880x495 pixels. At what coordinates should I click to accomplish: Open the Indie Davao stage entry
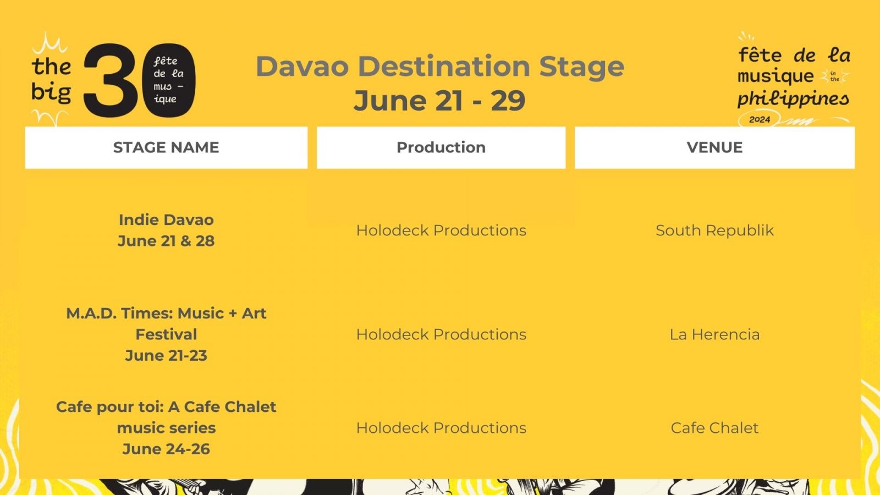coord(166,230)
